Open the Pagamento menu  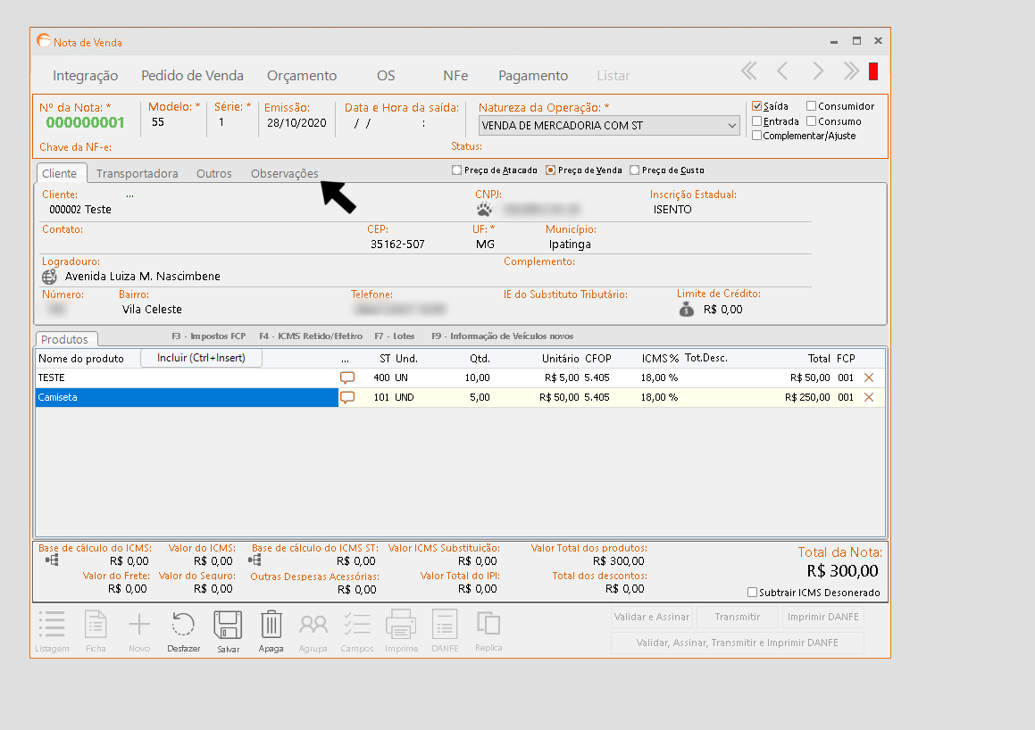(532, 76)
